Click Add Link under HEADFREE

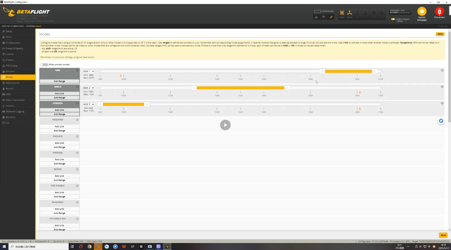point(60,127)
